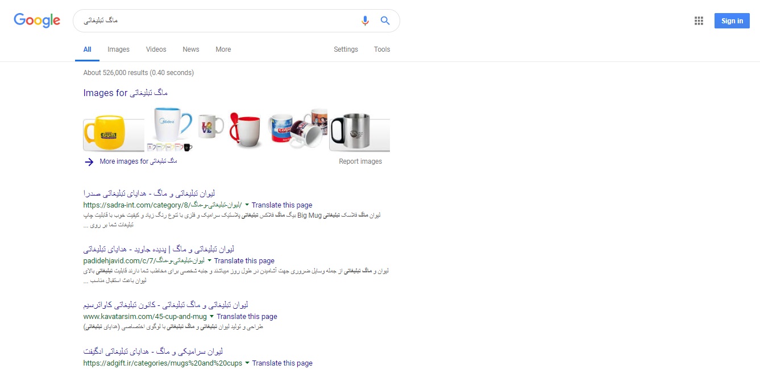Click the Sign in button
760x369 pixels.
(x=732, y=21)
